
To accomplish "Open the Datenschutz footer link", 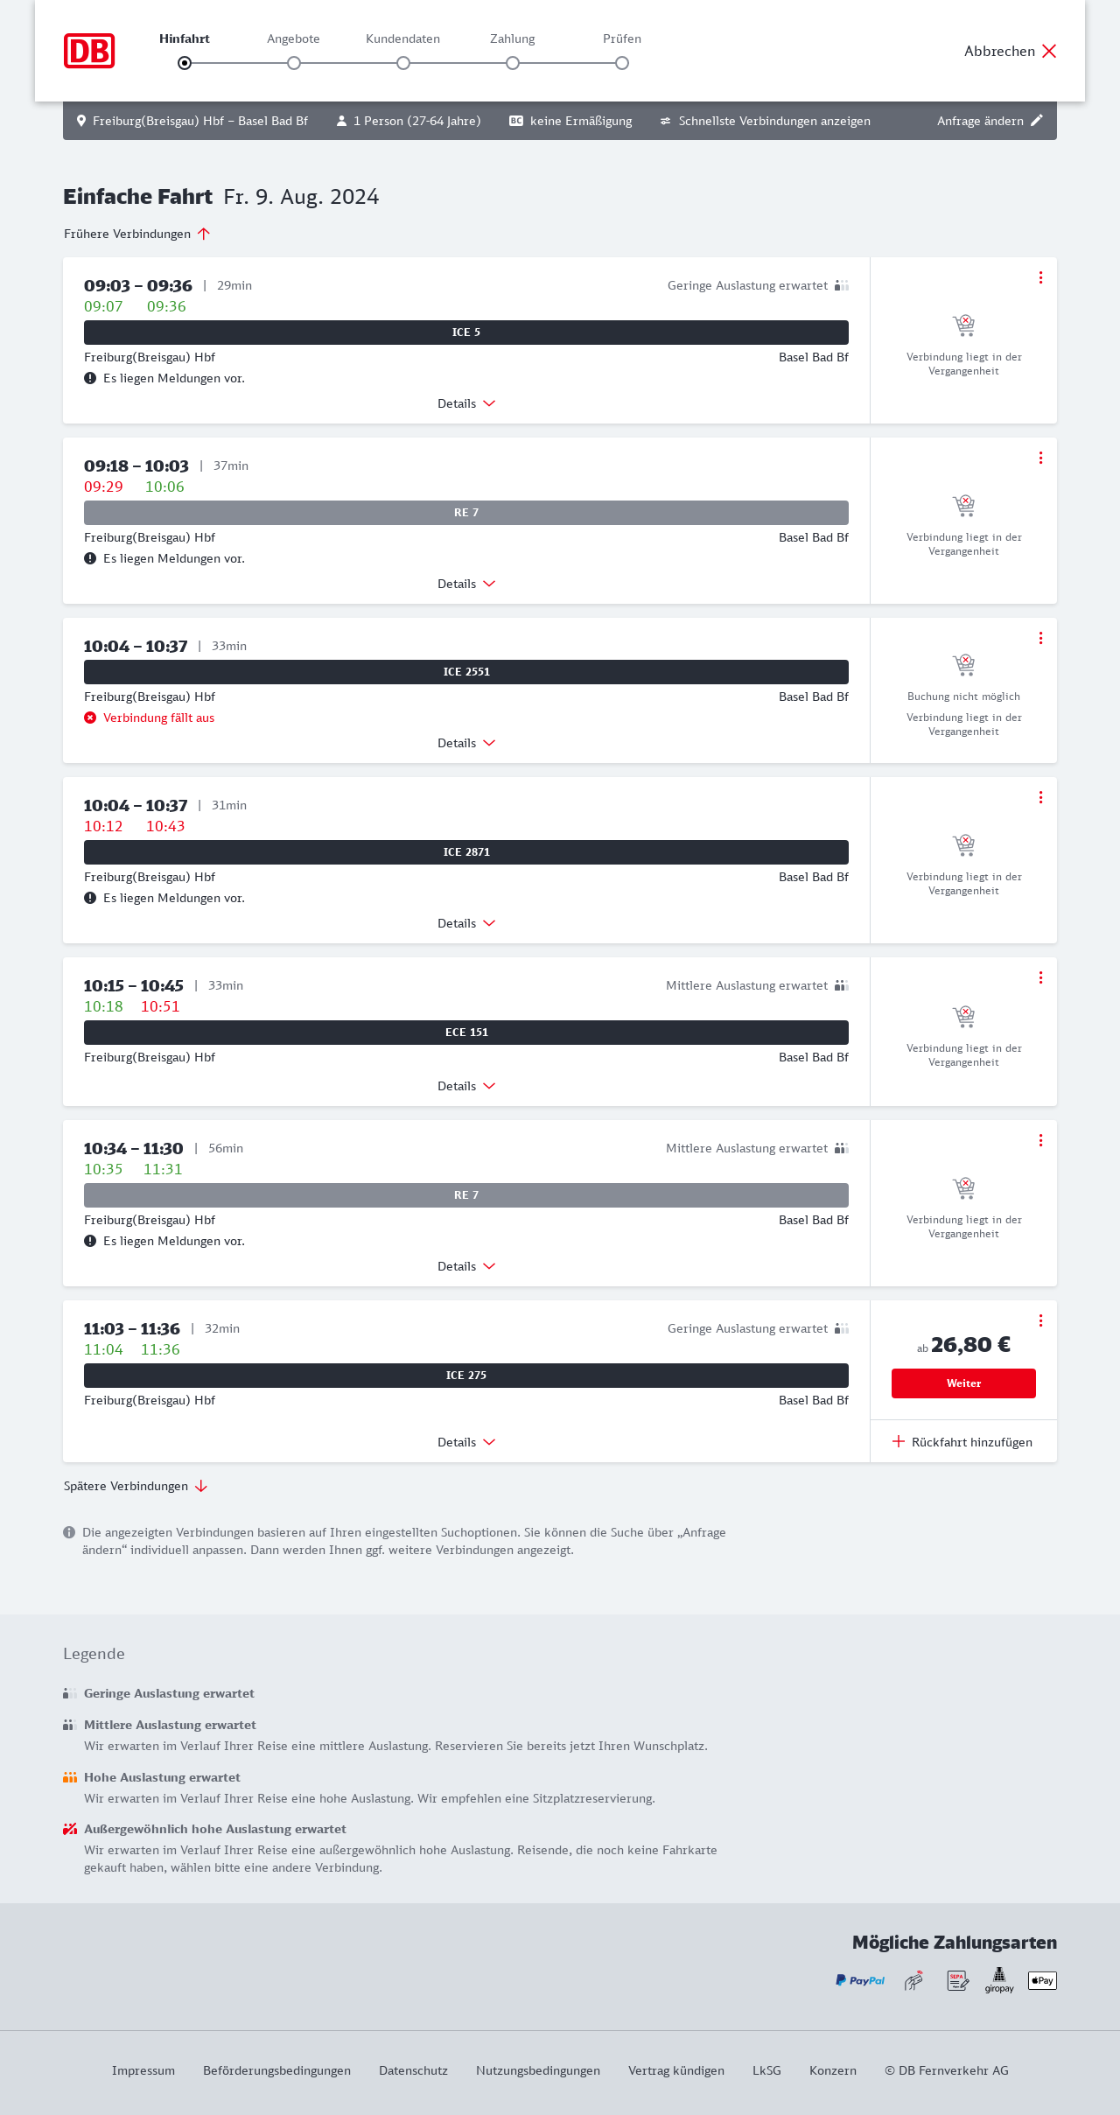I will [413, 2070].
